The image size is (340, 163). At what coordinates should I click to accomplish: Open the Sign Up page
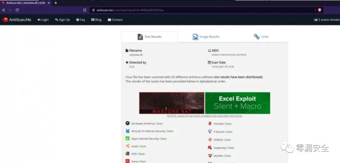click(62, 20)
